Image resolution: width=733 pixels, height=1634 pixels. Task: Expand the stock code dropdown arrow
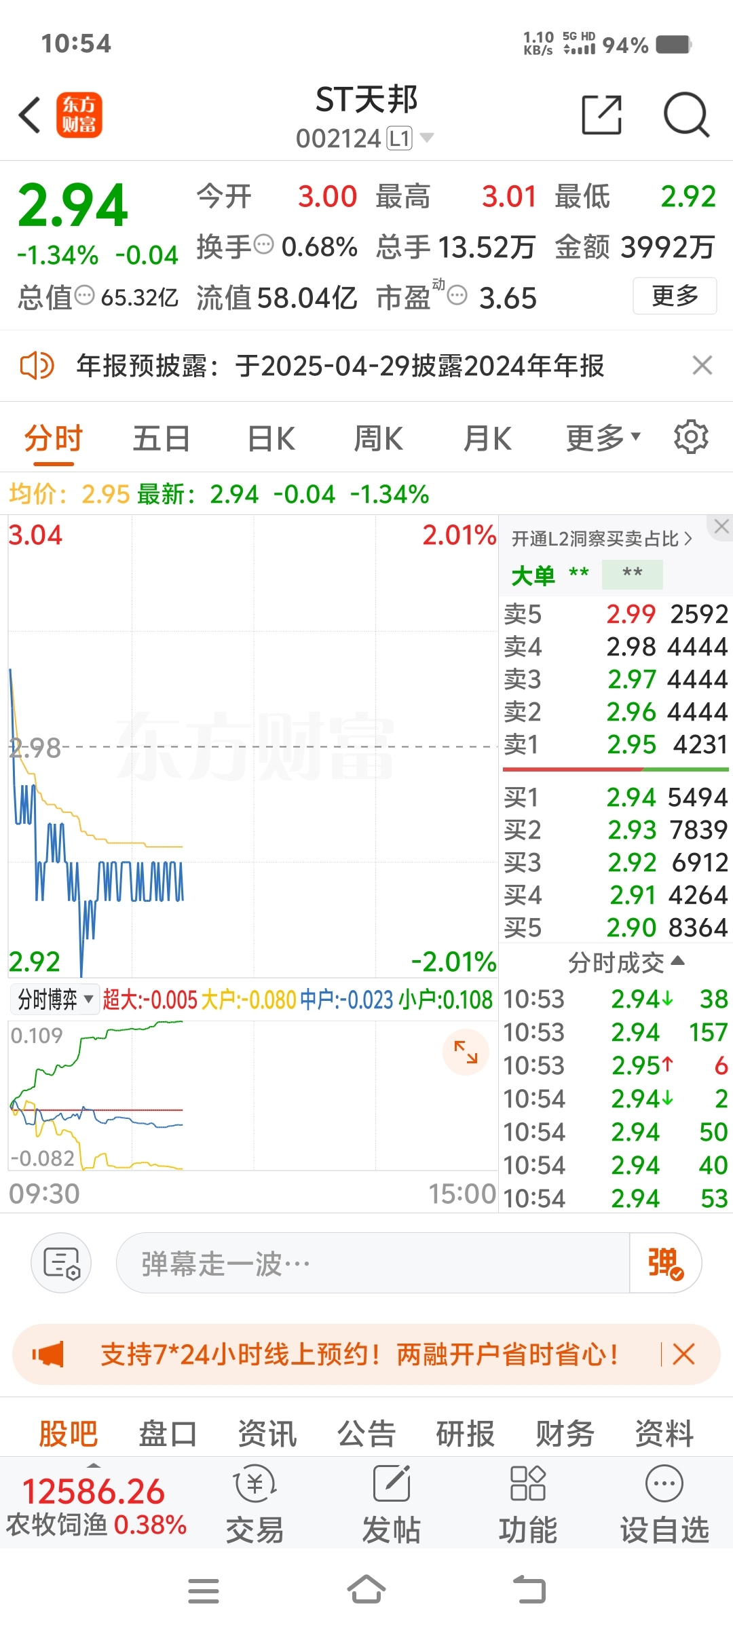[427, 138]
